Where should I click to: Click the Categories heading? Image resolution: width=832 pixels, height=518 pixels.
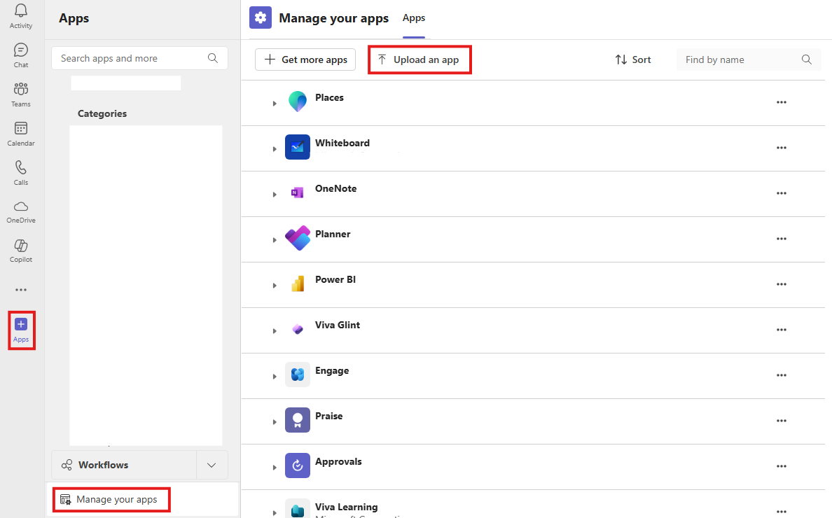tap(102, 113)
